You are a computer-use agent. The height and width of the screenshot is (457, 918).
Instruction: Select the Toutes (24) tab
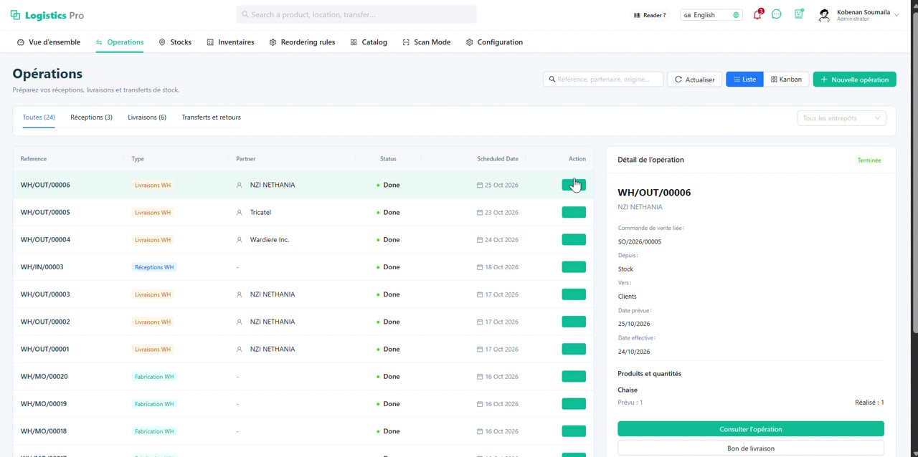[39, 117]
